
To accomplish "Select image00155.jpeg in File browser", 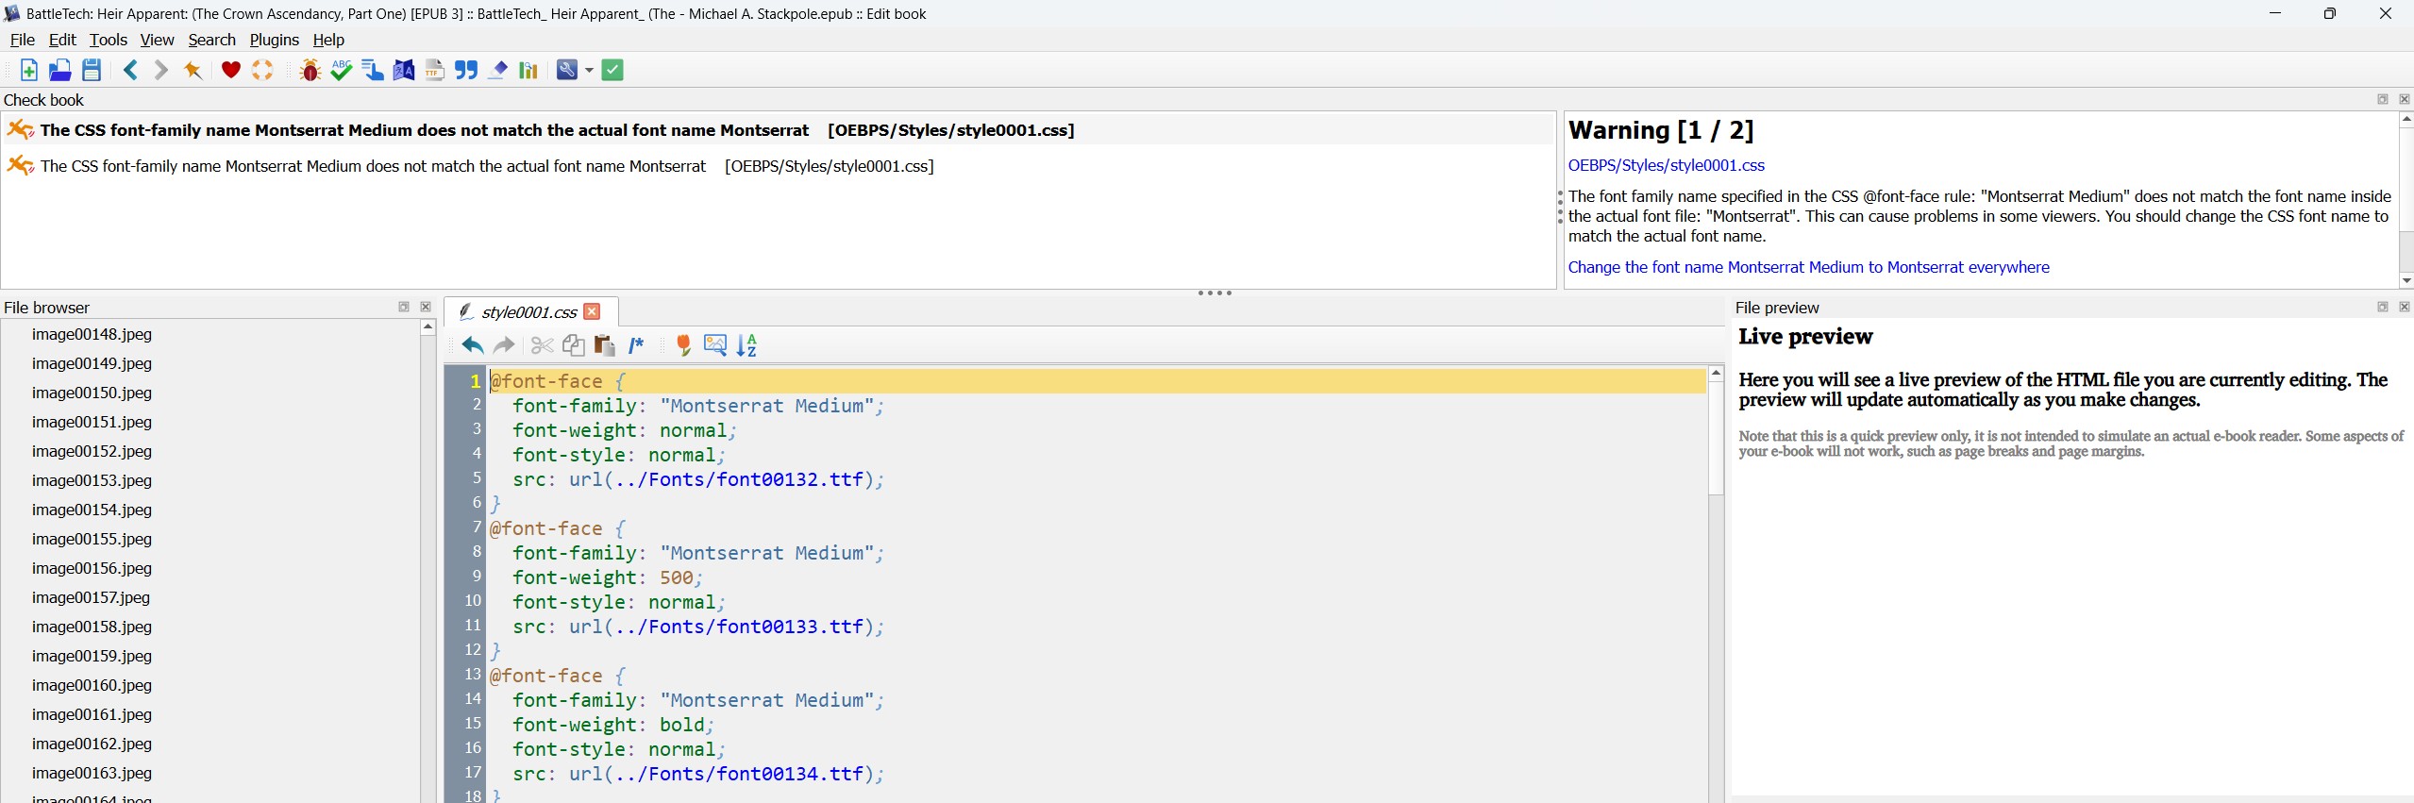I will pos(92,539).
